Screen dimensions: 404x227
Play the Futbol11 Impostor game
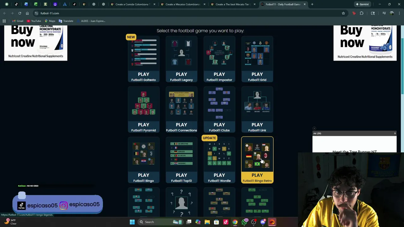pos(219,59)
